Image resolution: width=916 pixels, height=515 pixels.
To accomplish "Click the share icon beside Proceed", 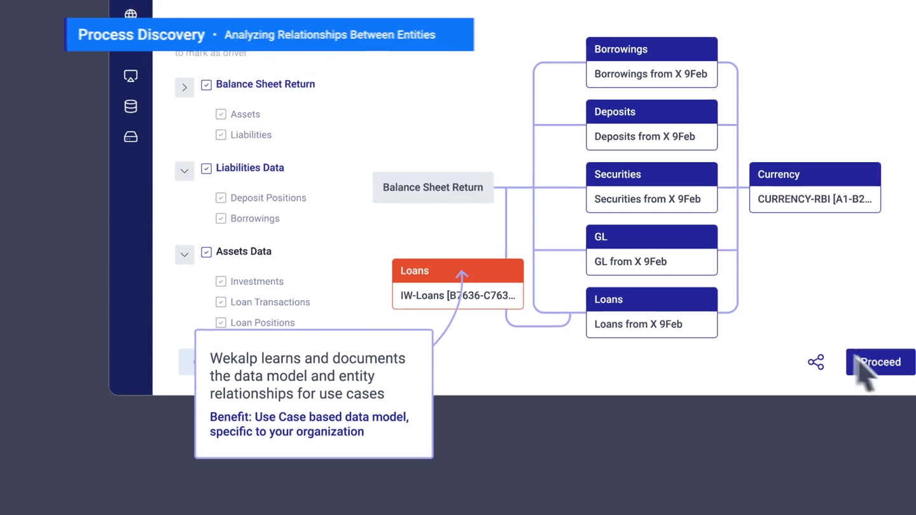I will (x=815, y=362).
